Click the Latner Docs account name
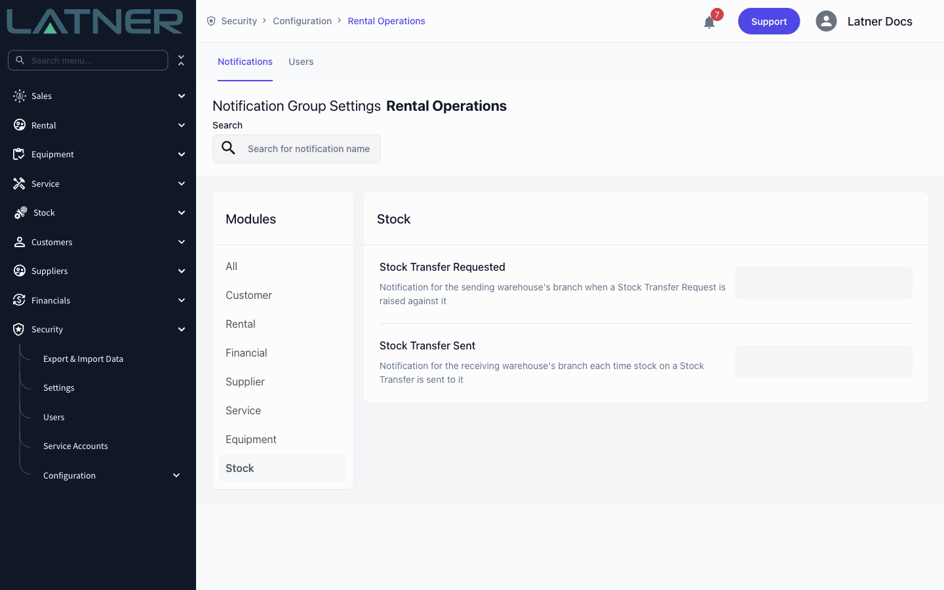Viewport: 944px width, 590px height. (880, 21)
